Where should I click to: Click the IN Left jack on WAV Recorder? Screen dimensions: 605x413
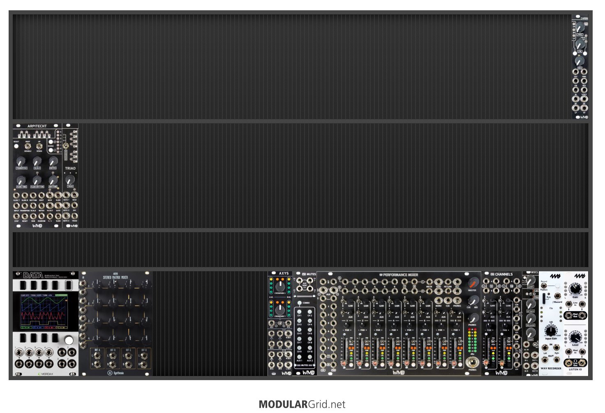pos(545,348)
